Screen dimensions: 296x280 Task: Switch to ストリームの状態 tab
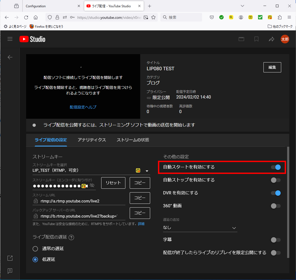coord(133,140)
